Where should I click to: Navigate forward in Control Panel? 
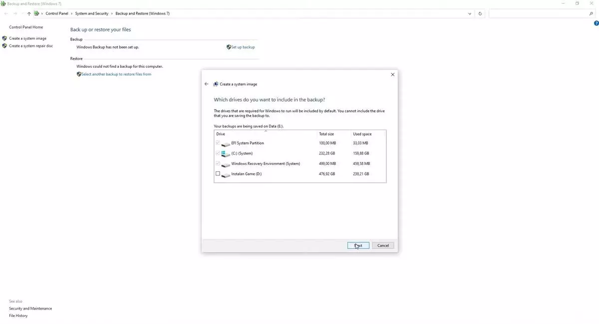coord(15,13)
